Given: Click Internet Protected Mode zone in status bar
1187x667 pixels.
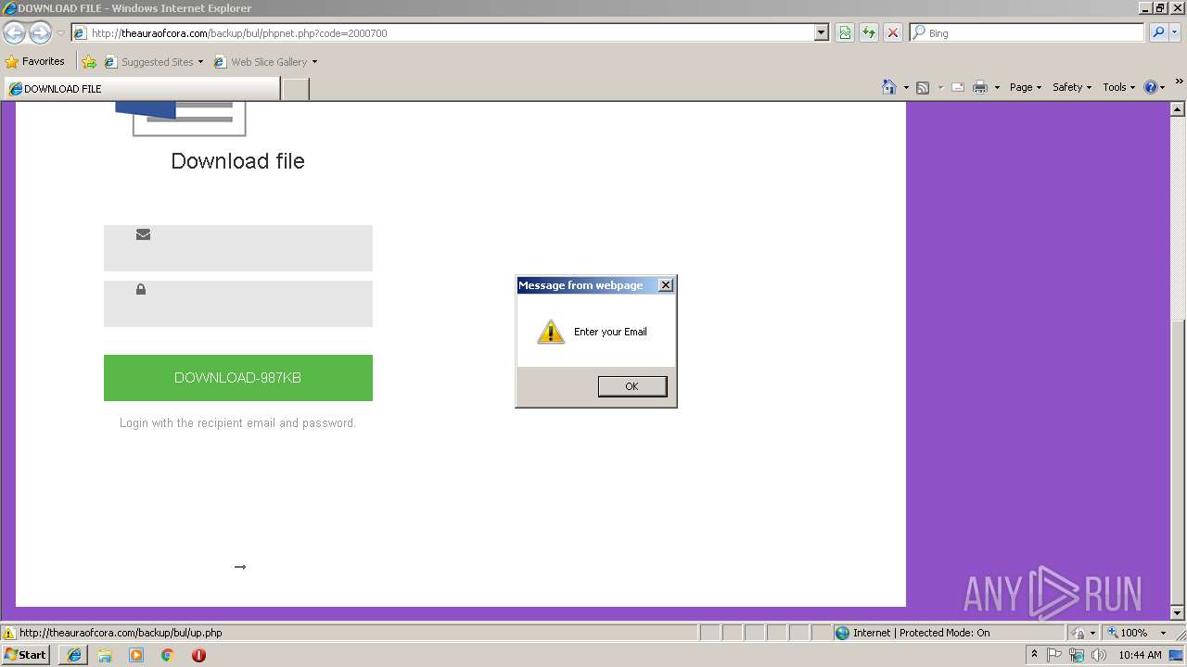Looking at the screenshot, I should (913, 633).
